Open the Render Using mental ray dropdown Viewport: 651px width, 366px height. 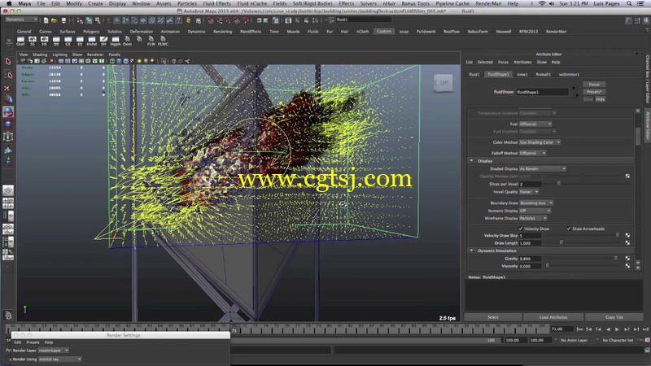click(x=59, y=359)
